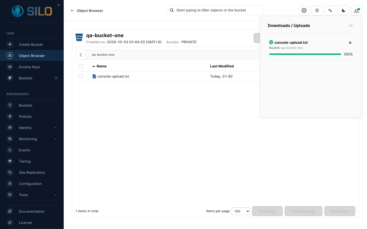367x229 pixels.
Task: Click the First page button
Action: (267, 211)
